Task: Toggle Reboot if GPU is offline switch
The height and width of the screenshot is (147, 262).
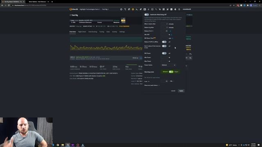Action: pyautogui.click(x=164, y=42)
